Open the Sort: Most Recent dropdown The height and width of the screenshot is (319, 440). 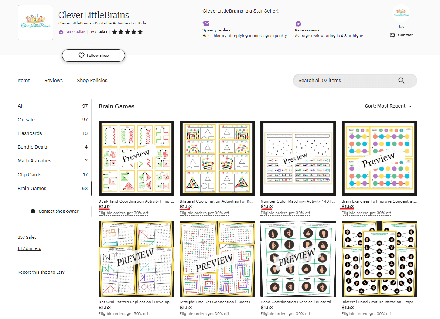click(x=388, y=106)
